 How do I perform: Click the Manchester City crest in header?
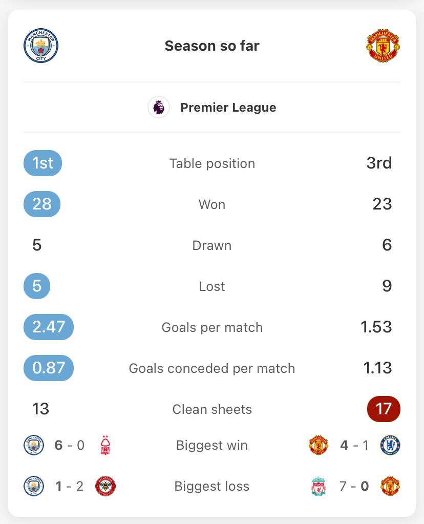pyautogui.click(x=41, y=46)
